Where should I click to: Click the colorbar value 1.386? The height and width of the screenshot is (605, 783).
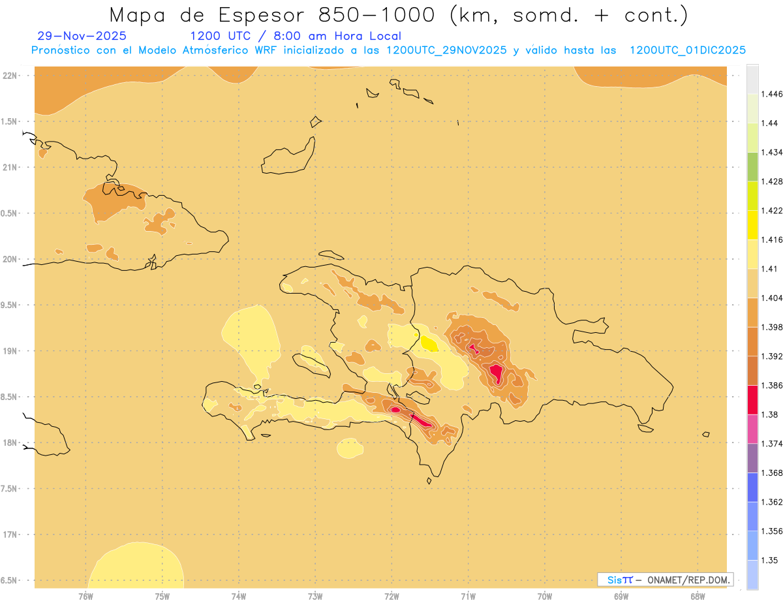773,386
